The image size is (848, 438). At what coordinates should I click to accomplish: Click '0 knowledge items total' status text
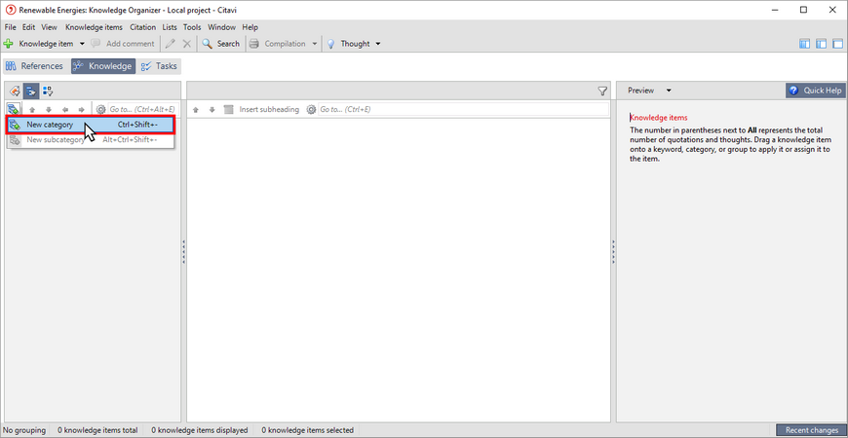97,430
